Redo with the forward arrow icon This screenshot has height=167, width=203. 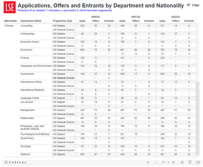click(x=156, y=162)
